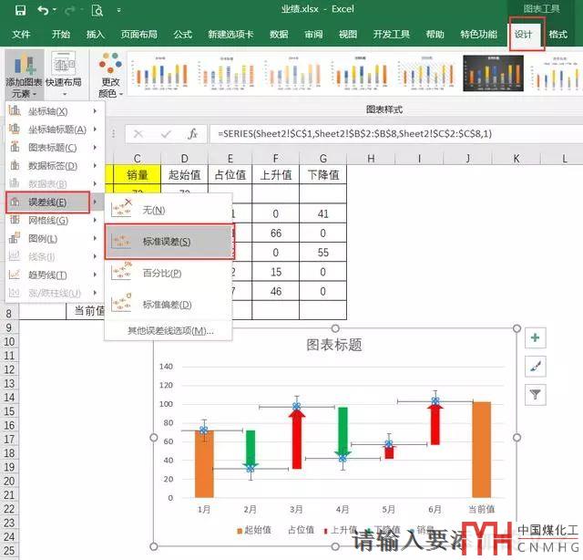Expand the 趋势线 submenu

click(48, 275)
